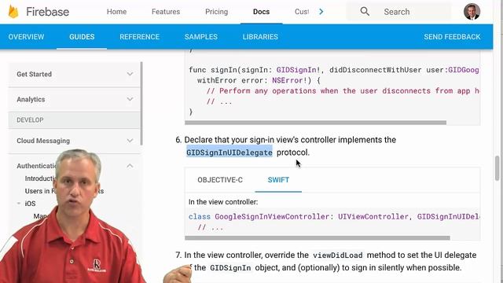Screen dimensions: 503x283
Task: Click the search magnifier icon
Action: pos(365,12)
